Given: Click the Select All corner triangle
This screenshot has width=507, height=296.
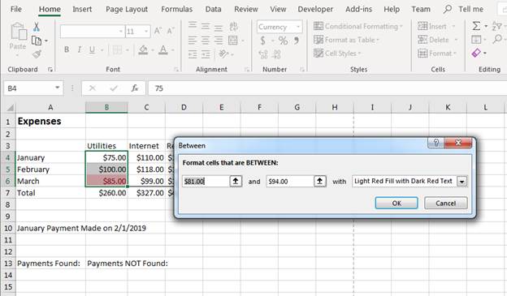Looking at the screenshot, I should (x=10, y=107).
